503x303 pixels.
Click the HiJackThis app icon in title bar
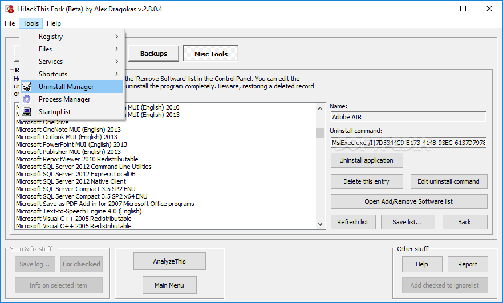pos(9,9)
